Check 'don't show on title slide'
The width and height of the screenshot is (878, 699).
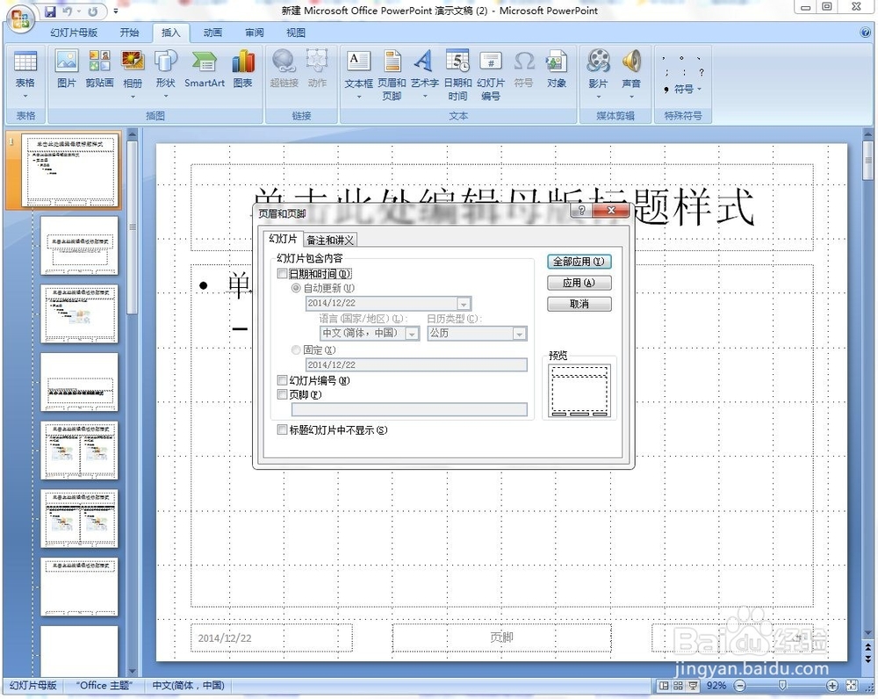point(282,429)
